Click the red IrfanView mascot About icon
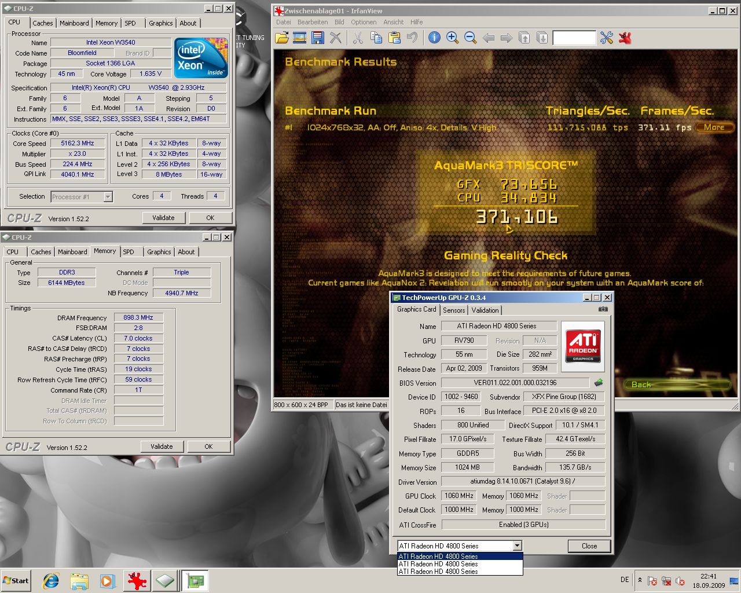 pyautogui.click(x=625, y=38)
